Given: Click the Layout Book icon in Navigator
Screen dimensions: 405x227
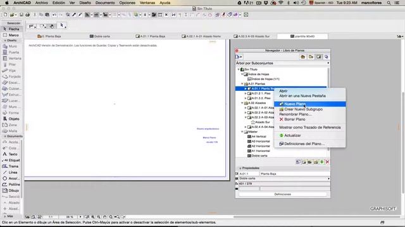Looking at the screenshot, I should click(319, 57).
